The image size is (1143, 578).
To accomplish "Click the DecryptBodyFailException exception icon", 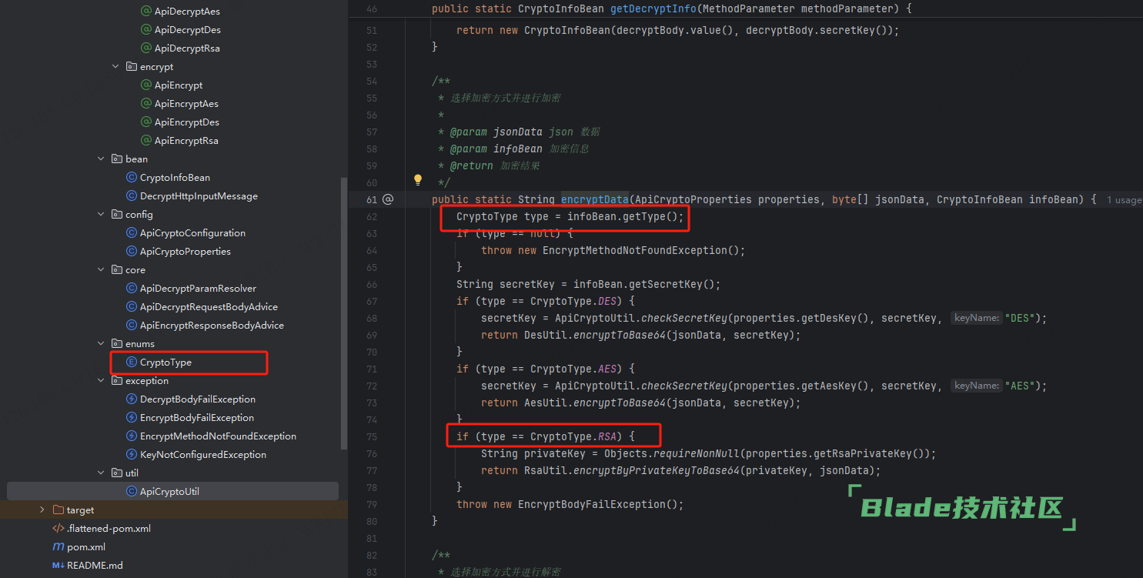I will (x=131, y=399).
